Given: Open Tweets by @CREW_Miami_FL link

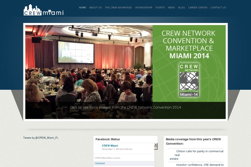Looking at the screenshot, I should click(x=41, y=138).
